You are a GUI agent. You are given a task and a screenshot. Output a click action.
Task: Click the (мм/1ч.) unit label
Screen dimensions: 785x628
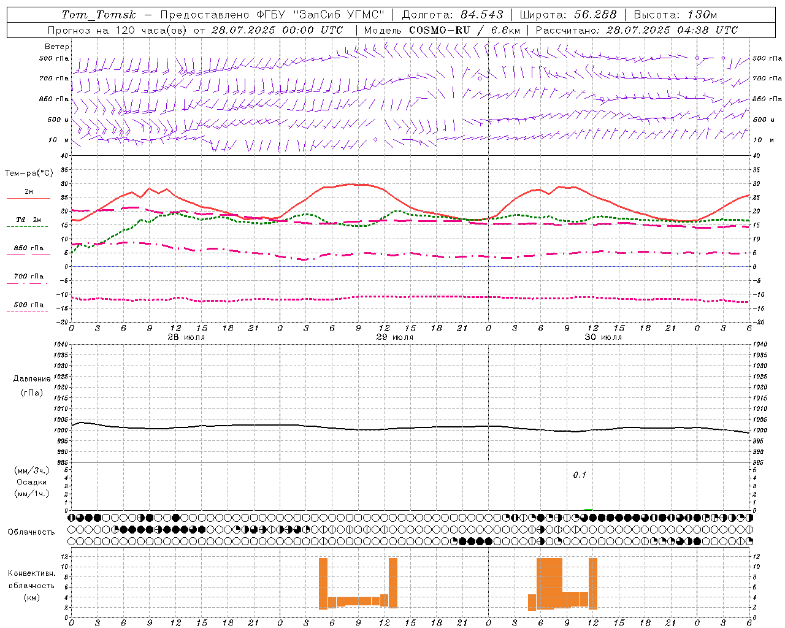tap(32, 494)
